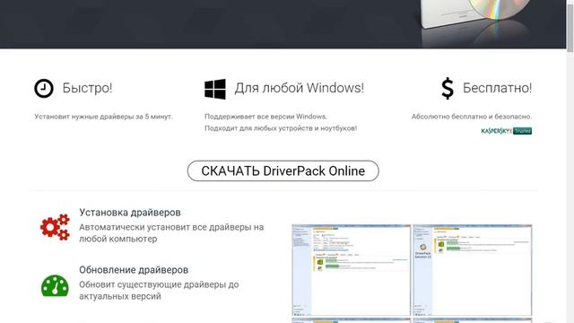The width and height of the screenshot is (574, 323).
Task: Open the Установка драйверов heading
Action: [x=130, y=213]
